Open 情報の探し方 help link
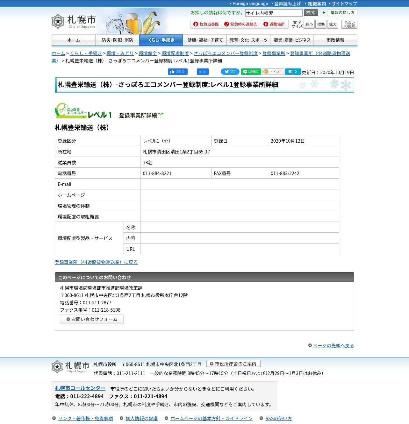Image resolution: width=409 pixels, height=424 pixels. click(342, 13)
